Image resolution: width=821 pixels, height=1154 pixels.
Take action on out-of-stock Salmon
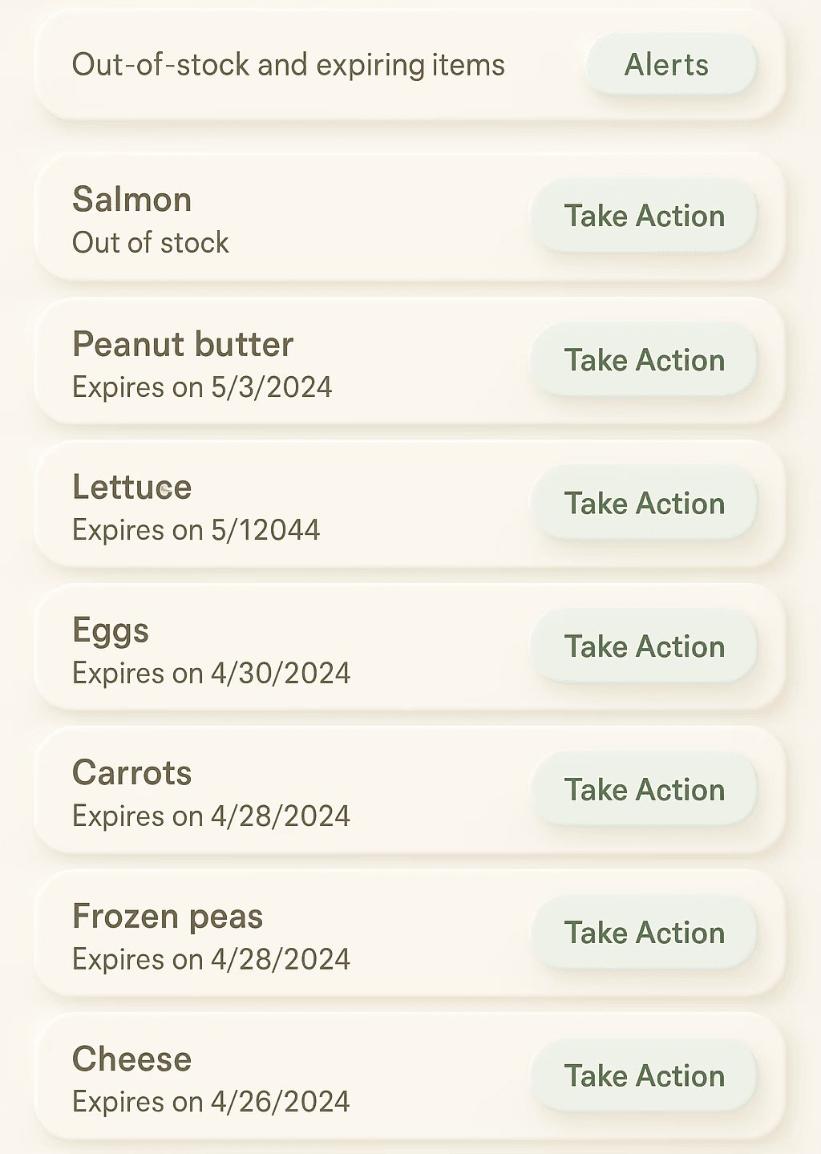point(644,216)
